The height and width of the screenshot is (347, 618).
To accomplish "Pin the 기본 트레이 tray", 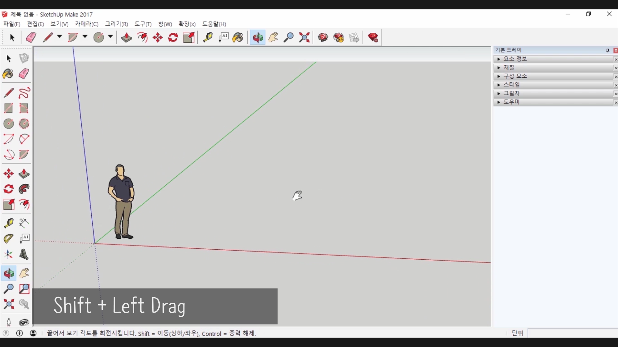I will click(608, 50).
